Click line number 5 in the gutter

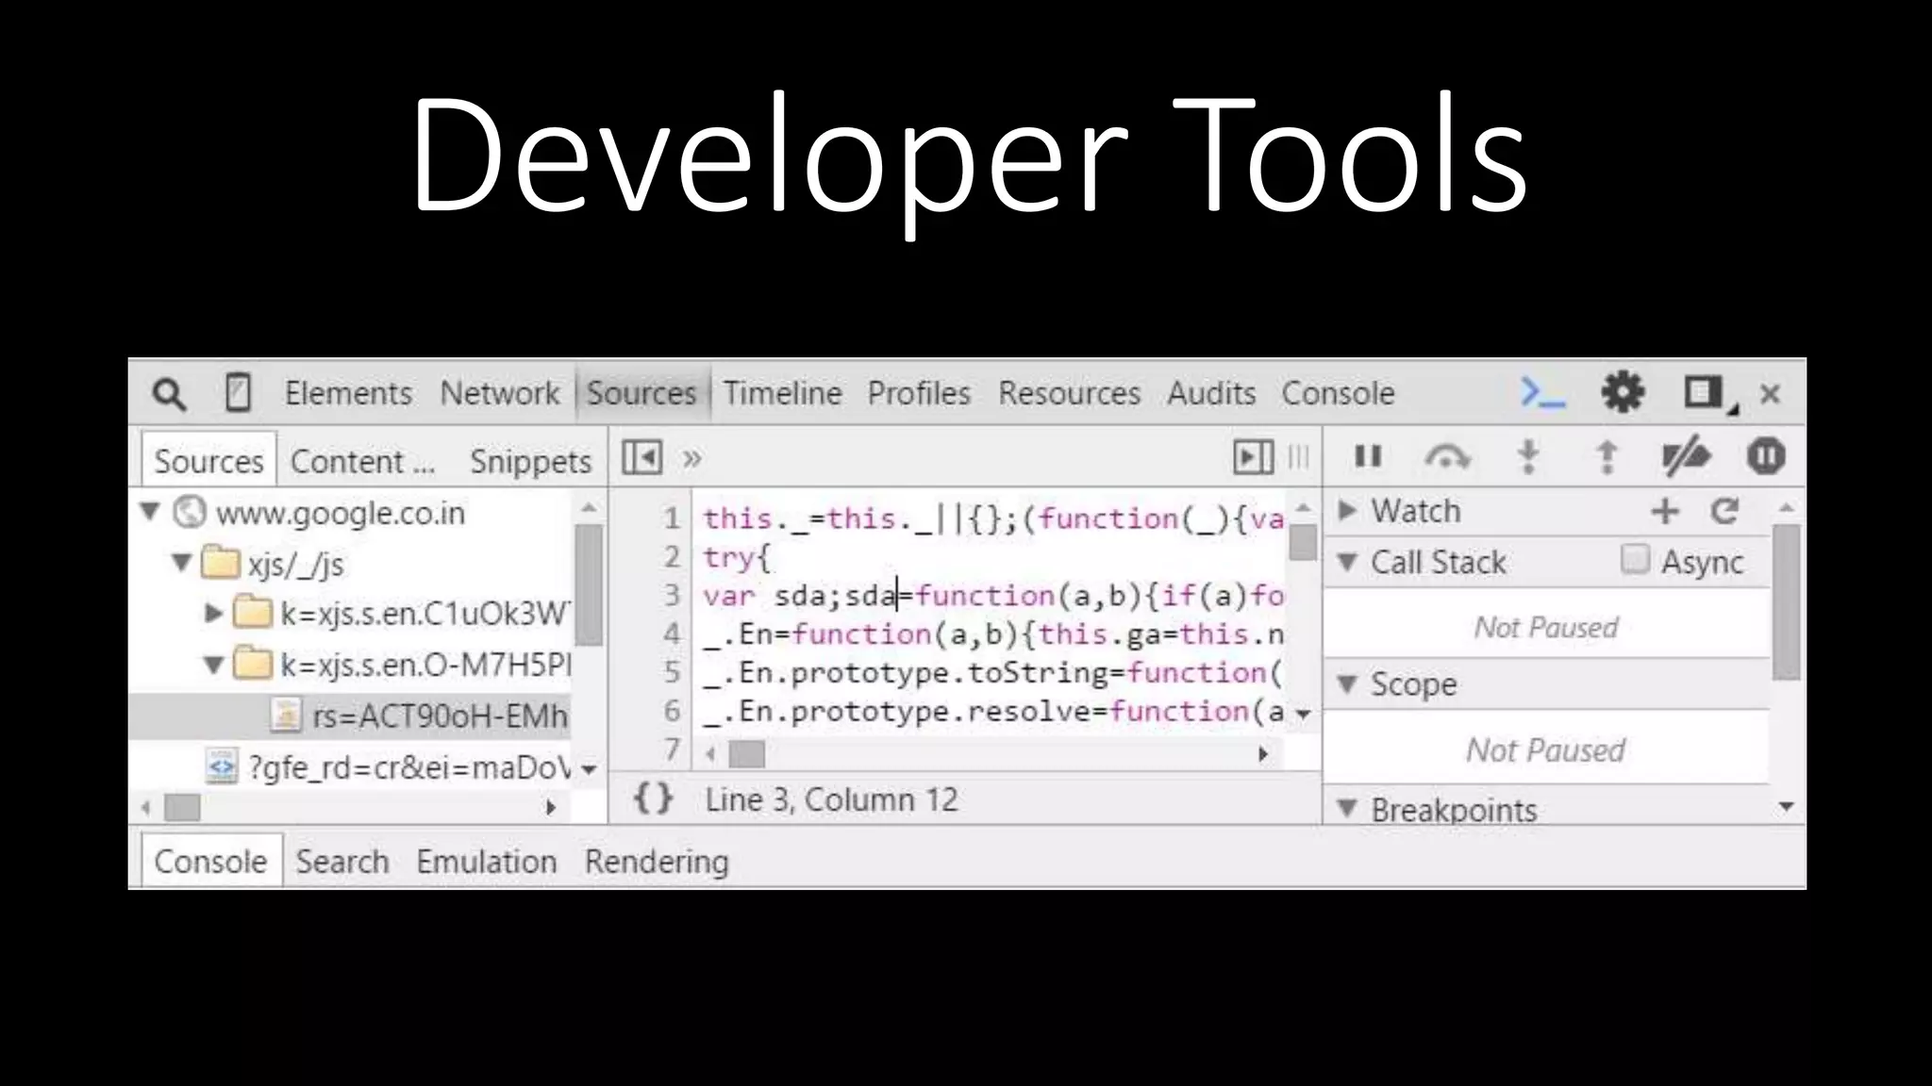tap(672, 672)
